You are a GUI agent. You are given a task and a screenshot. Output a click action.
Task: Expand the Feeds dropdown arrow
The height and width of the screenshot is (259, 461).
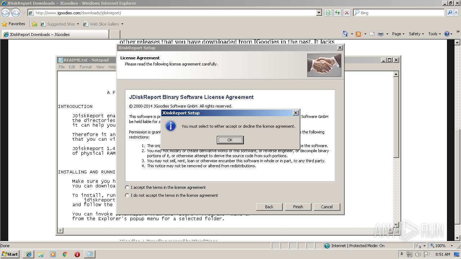coord(365,34)
